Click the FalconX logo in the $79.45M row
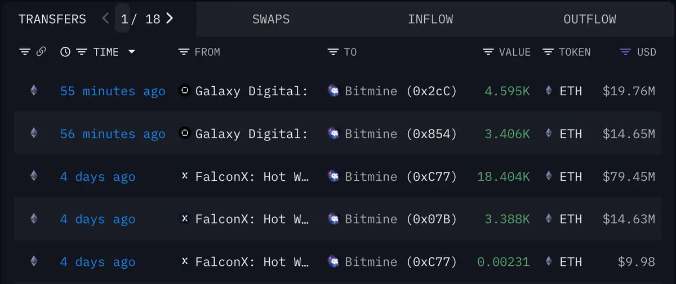This screenshot has width=676, height=284. (x=184, y=176)
